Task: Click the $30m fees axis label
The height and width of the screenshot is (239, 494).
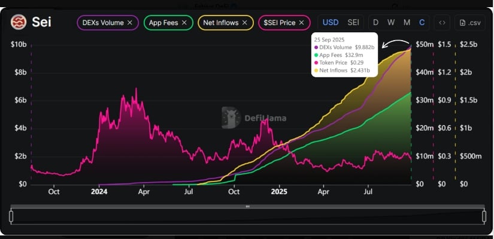Action: pyautogui.click(x=425, y=100)
